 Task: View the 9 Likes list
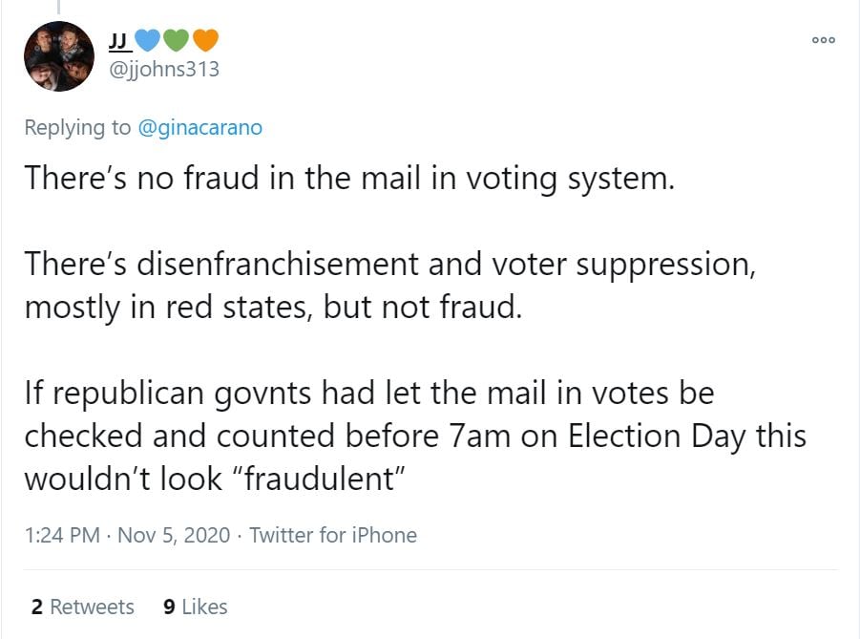point(196,607)
